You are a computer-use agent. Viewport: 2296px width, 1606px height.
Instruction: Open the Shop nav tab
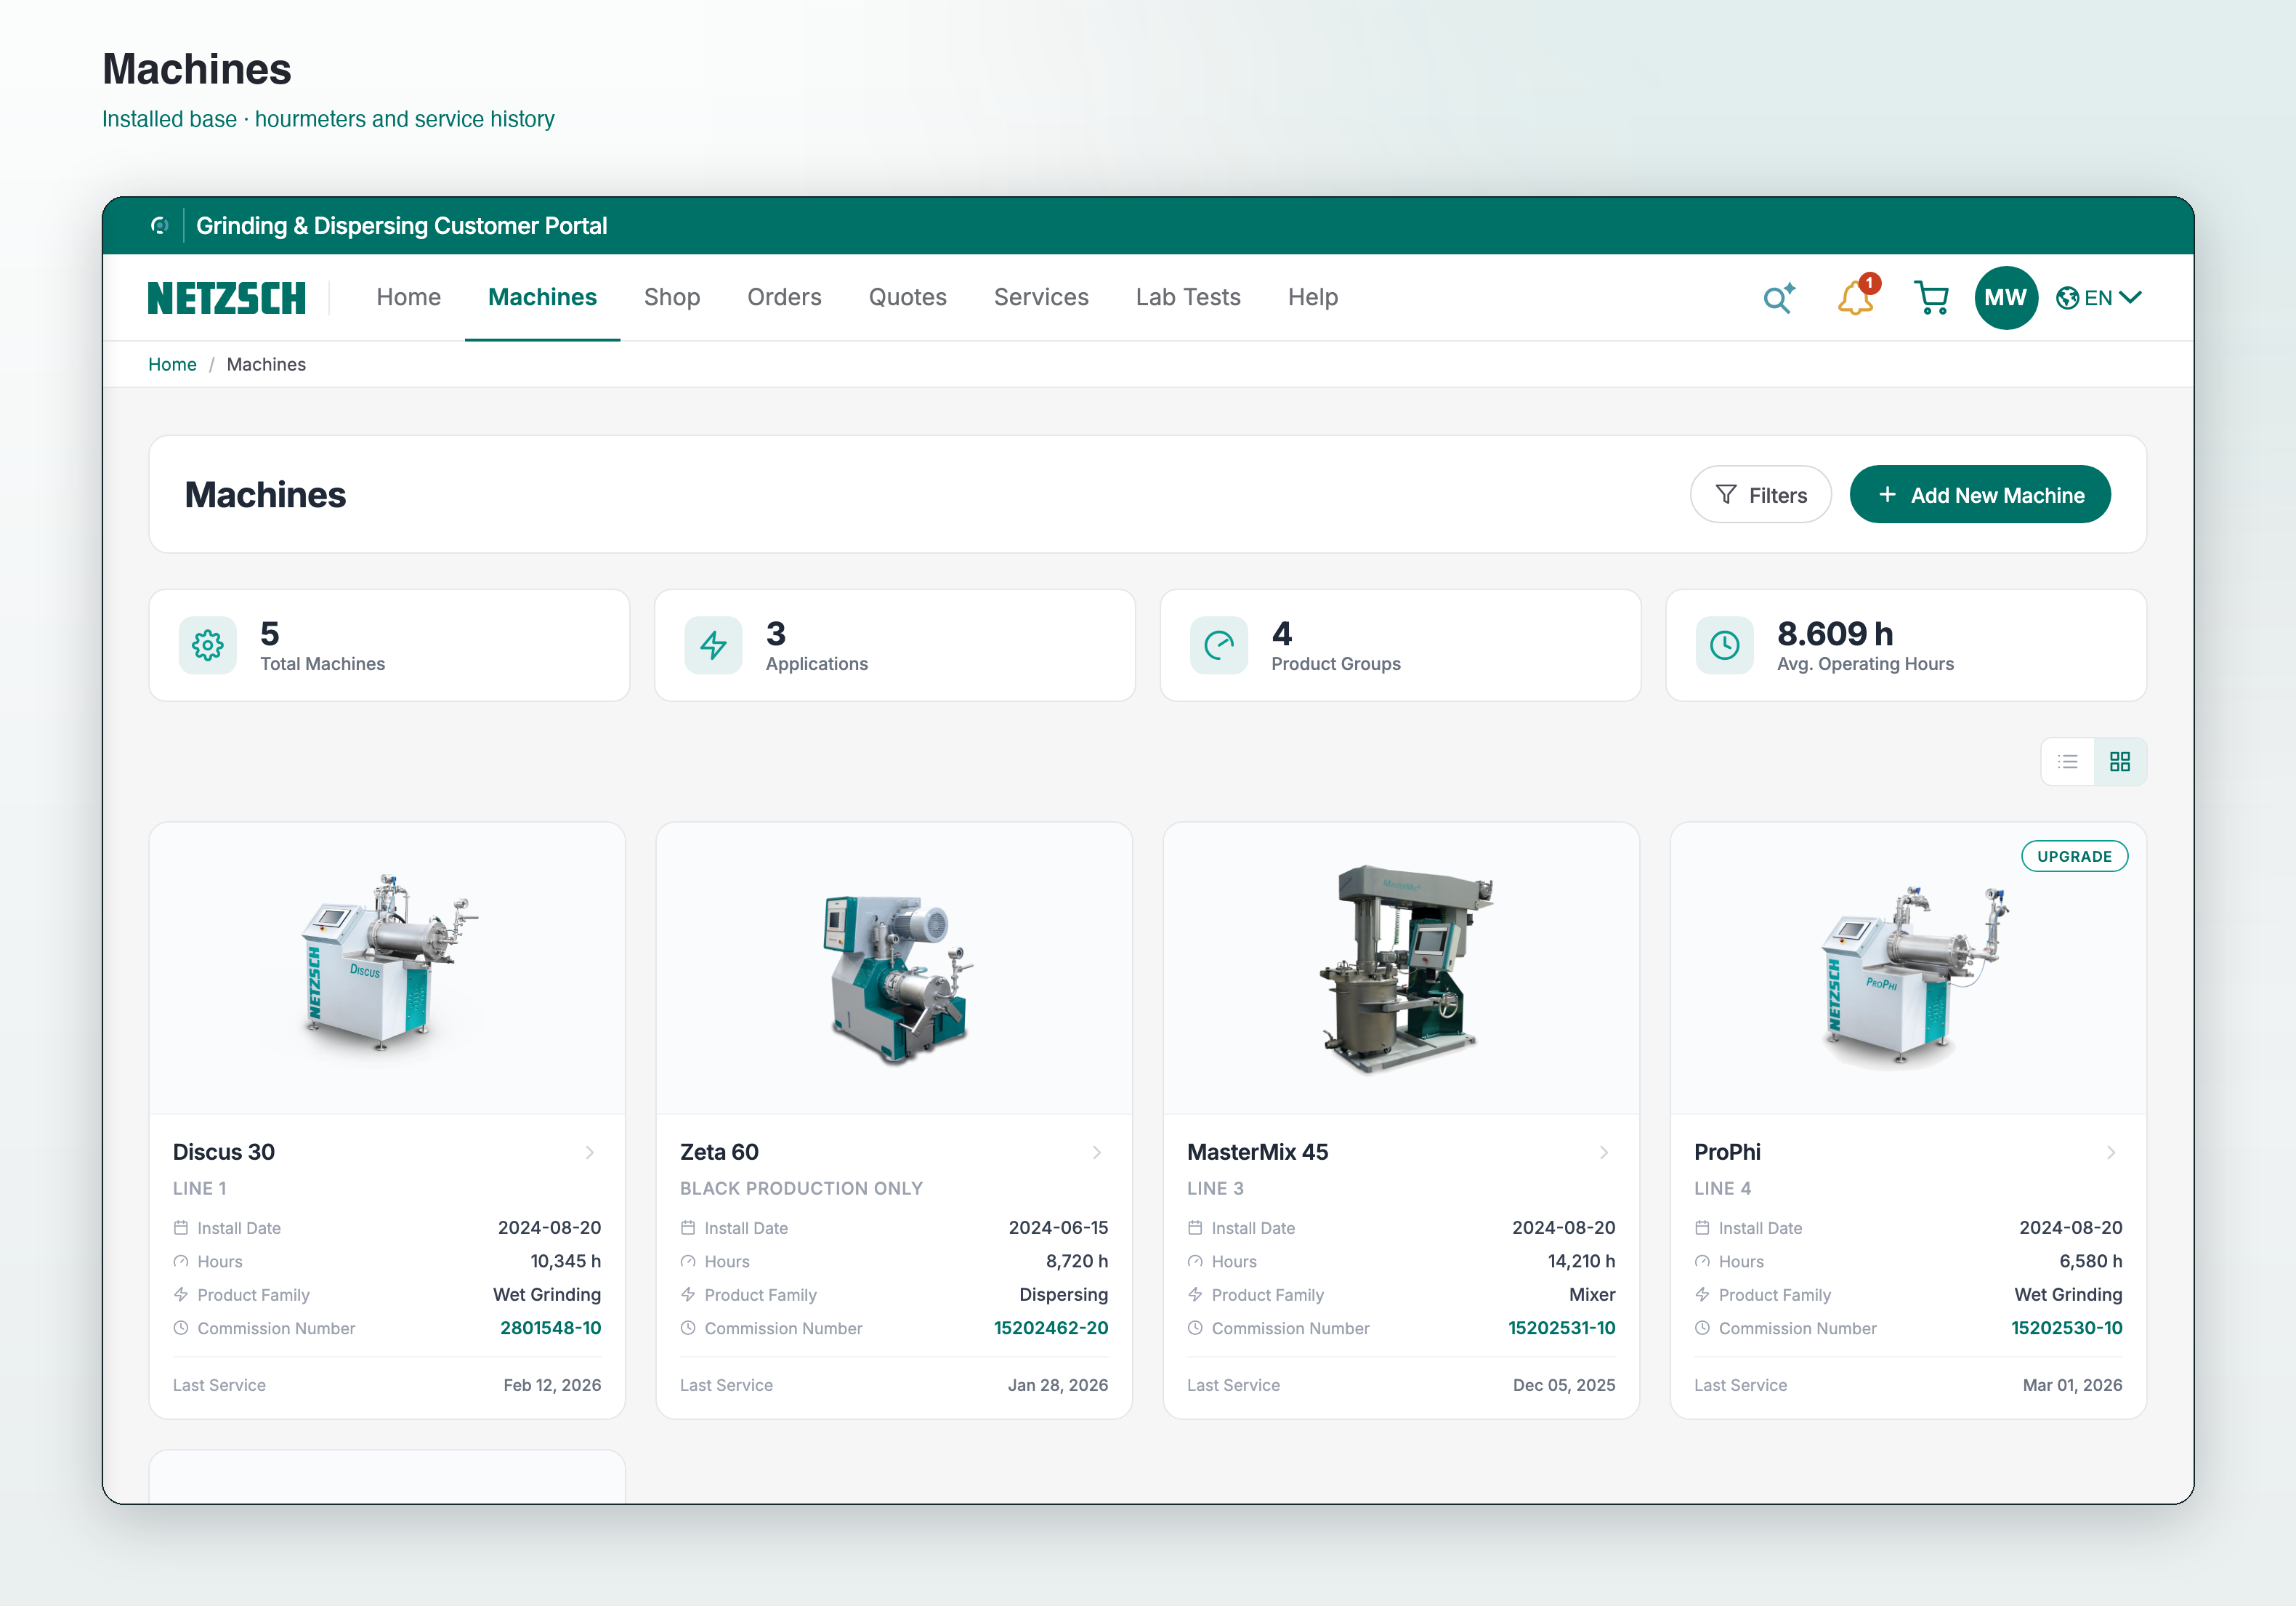[x=672, y=298]
